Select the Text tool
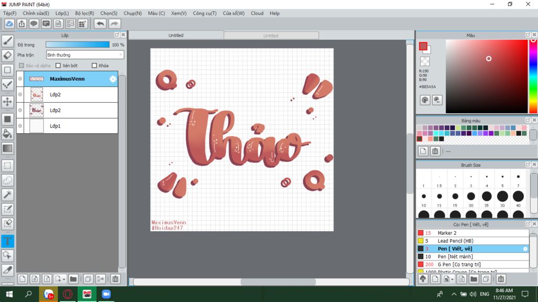 7,241
